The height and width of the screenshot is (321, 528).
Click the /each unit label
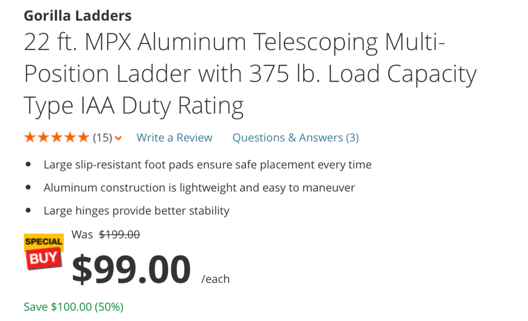coord(215,279)
